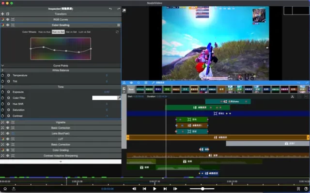Open the home screen icon
Viewport: 310px width, 193px height.
coord(5,189)
